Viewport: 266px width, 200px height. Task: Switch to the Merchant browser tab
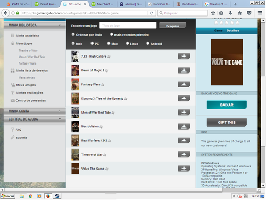click(x=103, y=4)
